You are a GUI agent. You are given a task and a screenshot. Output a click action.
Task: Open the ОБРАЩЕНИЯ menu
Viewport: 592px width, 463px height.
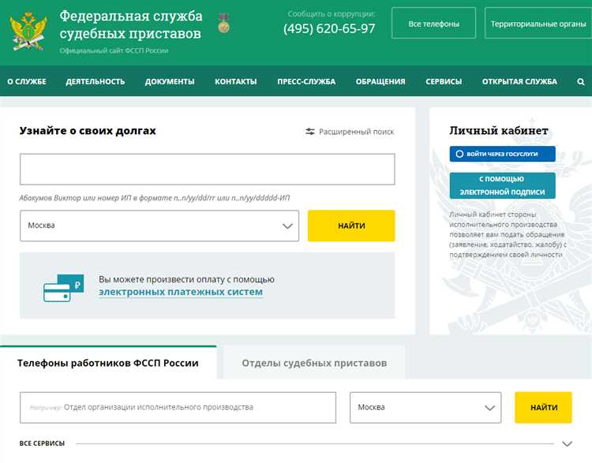click(x=380, y=81)
